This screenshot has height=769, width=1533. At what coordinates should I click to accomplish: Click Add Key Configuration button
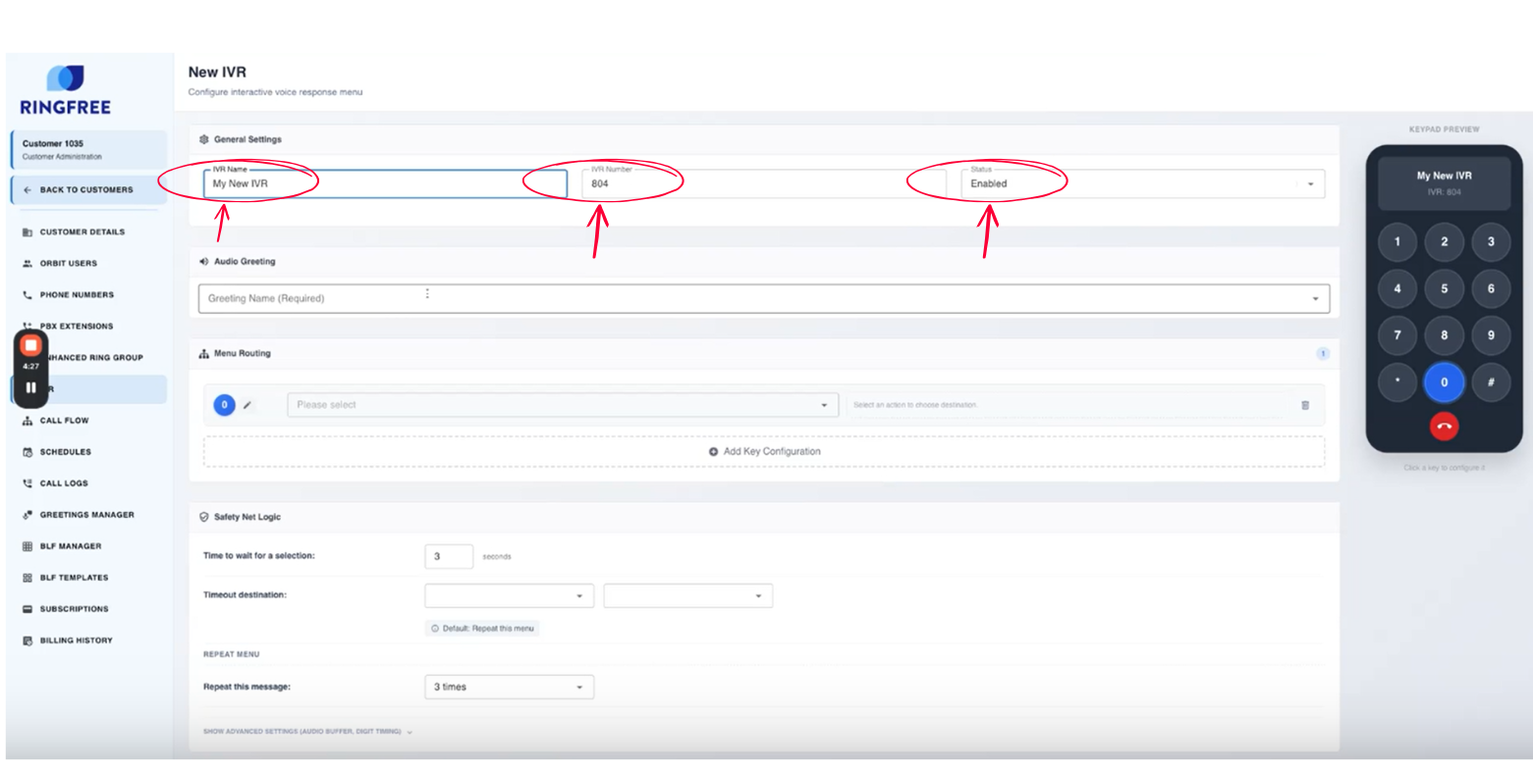click(764, 451)
